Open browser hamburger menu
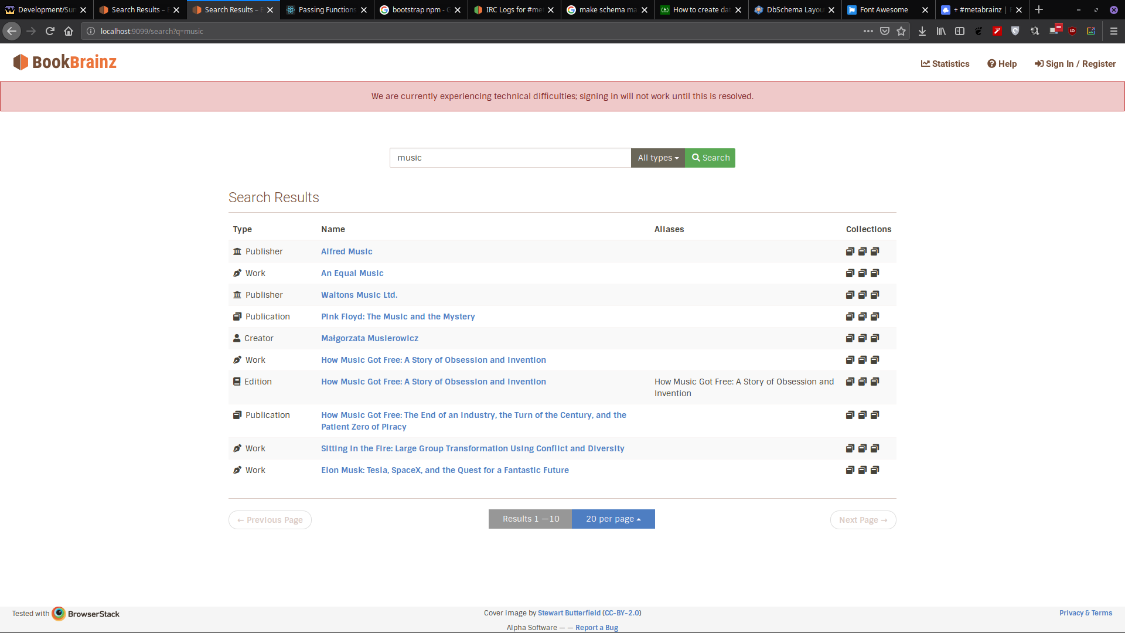The height and width of the screenshot is (633, 1125). (1114, 31)
